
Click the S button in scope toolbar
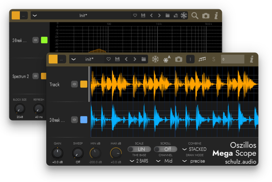coord(214,59)
